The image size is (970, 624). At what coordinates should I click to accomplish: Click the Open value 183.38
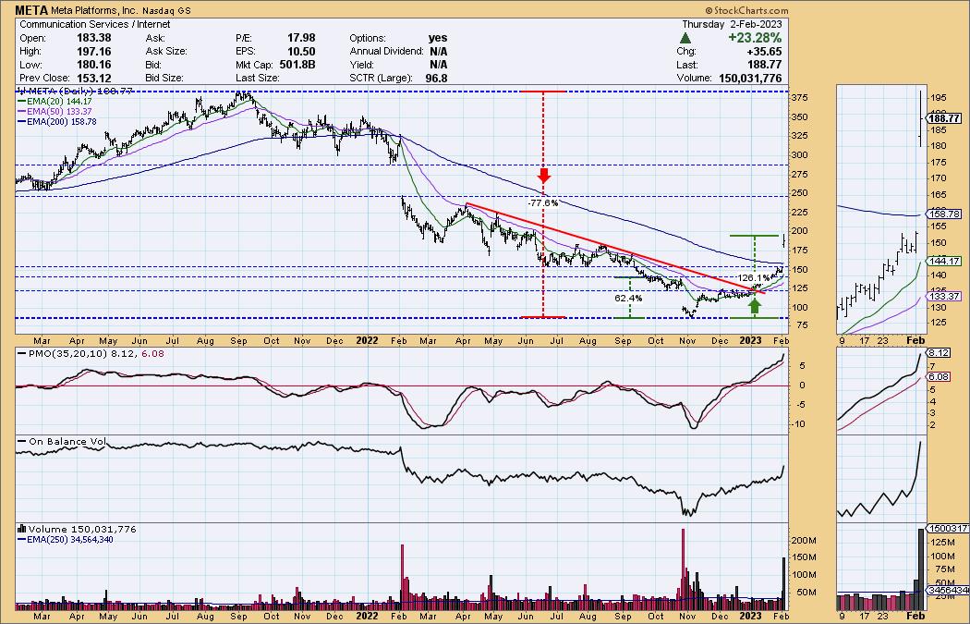[x=94, y=38]
